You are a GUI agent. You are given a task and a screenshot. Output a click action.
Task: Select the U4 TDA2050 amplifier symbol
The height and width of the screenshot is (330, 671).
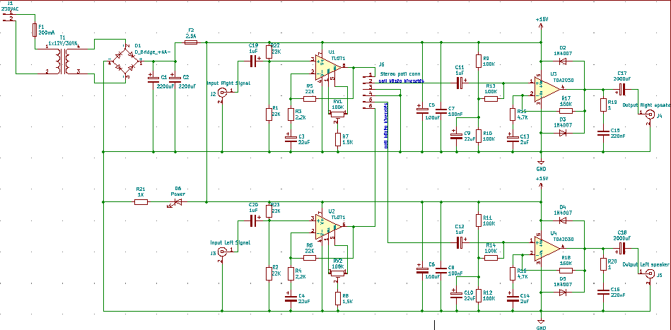tap(547, 248)
